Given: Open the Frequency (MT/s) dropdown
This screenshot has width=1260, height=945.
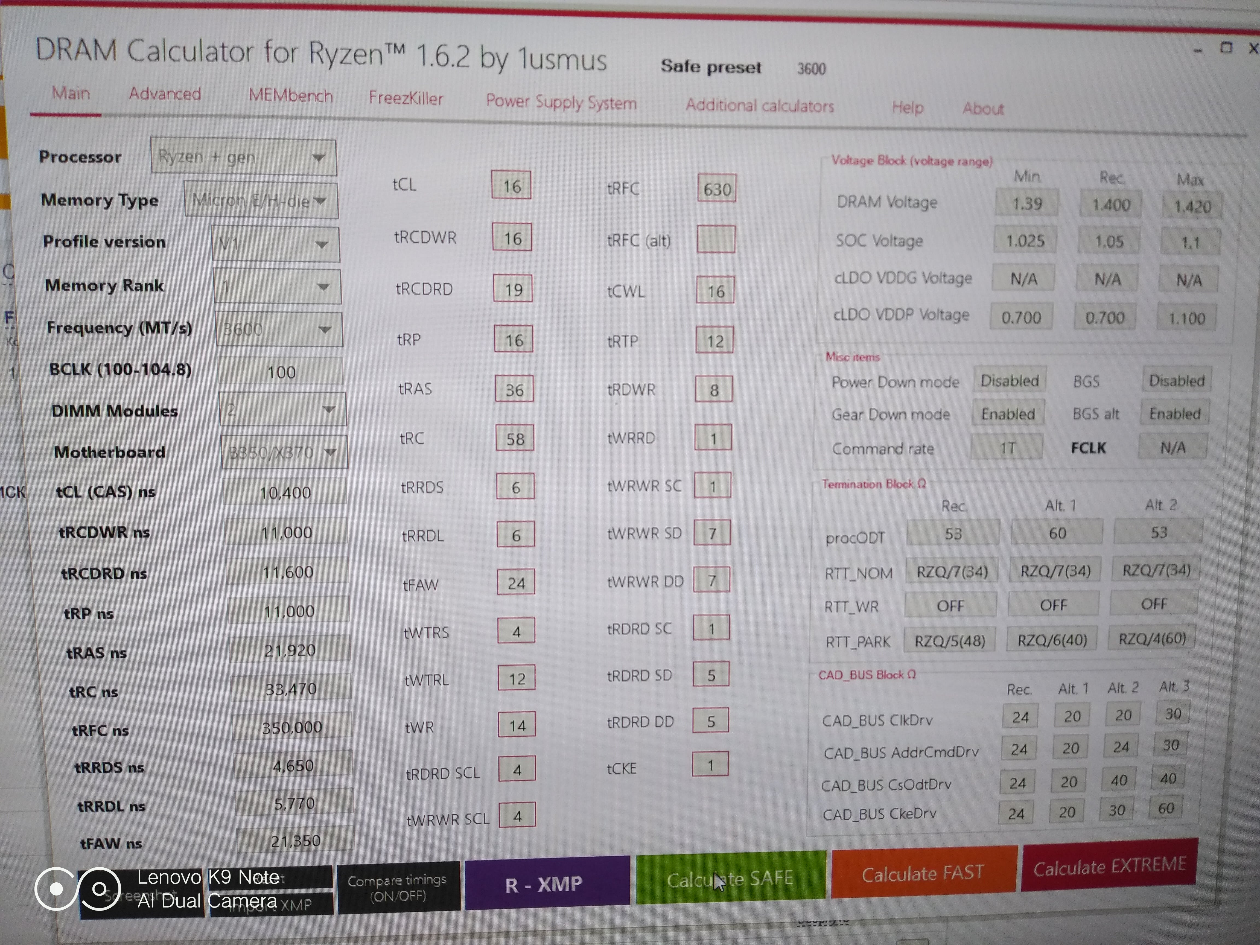Looking at the screenshot, I should (x=279, y=329).
